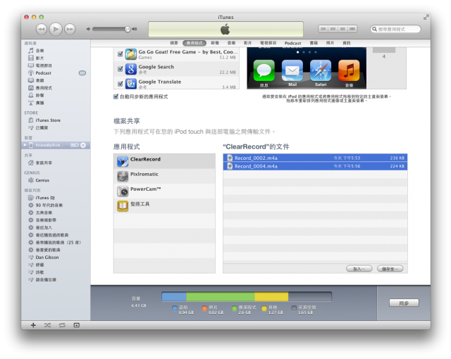
Task: Switch to the 音樂 tab in device tabs
Action: click(x=231, y=43)
